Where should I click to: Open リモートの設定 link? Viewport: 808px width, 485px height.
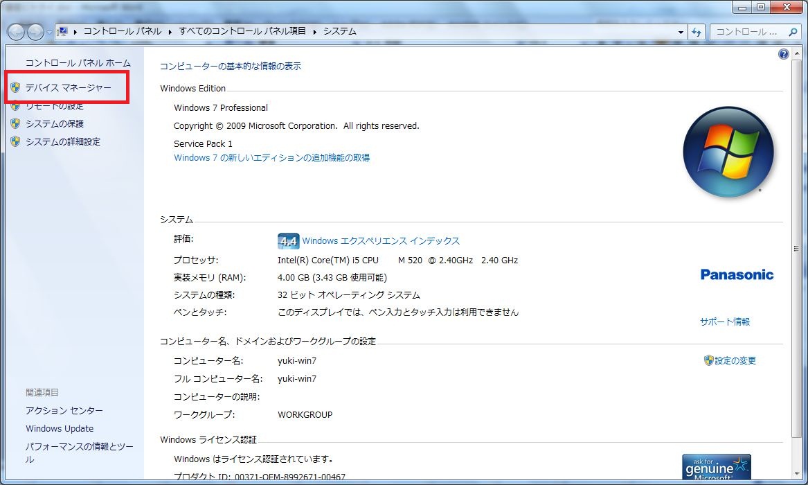55,106
